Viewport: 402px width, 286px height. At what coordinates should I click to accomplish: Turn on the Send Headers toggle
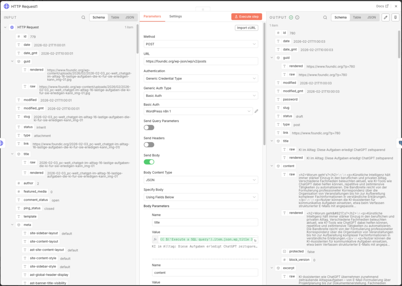[x=149, y=145]
